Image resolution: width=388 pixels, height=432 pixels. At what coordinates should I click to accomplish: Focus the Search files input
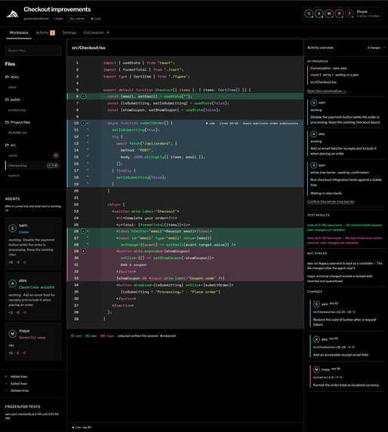coord(33,51)
